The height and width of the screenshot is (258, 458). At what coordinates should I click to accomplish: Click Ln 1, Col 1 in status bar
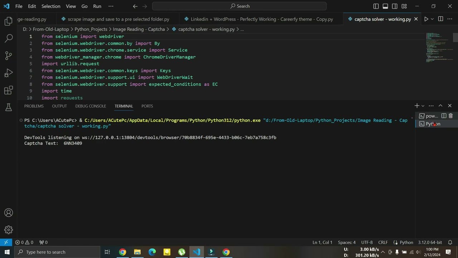pyautogui.click(x=322, y=242)
